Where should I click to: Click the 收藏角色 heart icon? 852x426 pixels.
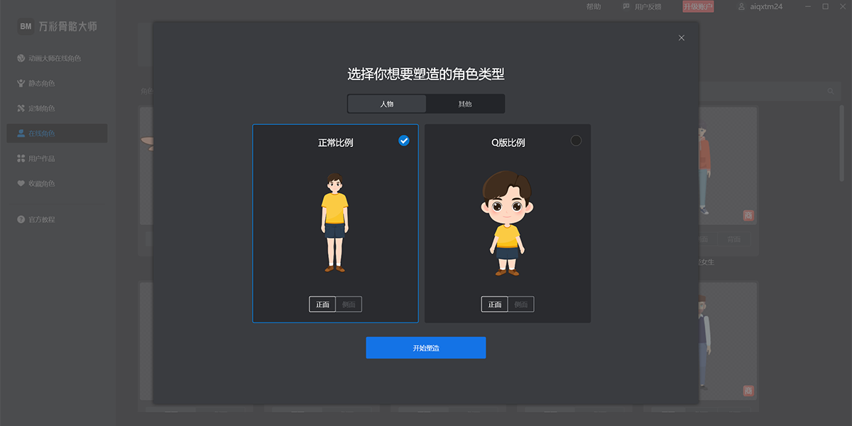(21, 183)
